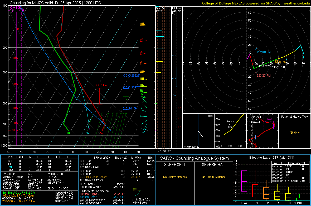Click the orange 269/37 square marker on hodograph
This screenshot has width=311, height=206.
276,61
